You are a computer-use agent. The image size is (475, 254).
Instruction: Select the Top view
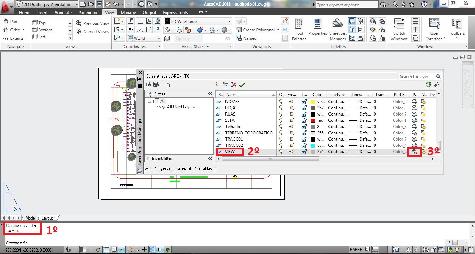39,23
